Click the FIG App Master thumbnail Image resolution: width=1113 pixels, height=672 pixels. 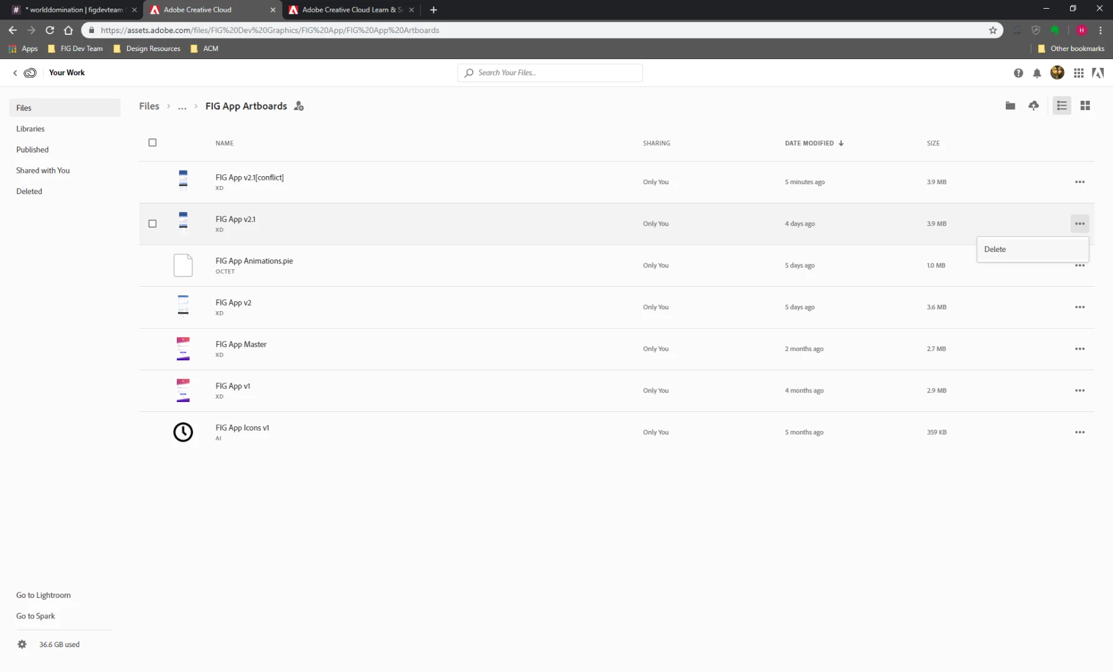pyautogui.click(x=183, y=348)
